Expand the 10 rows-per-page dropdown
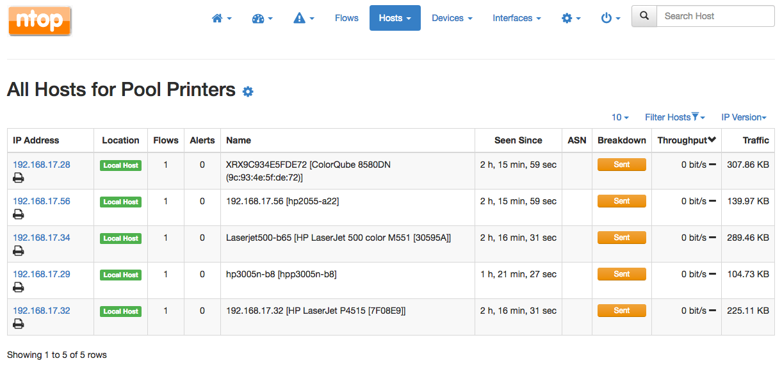 (620, 117)
